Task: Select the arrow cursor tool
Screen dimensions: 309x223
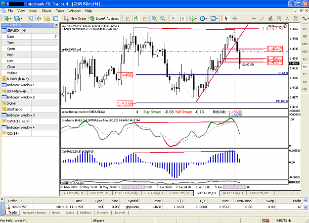Action: coord(226,18)
